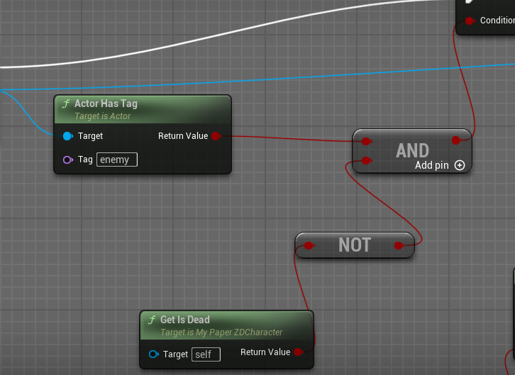Click the Return Value label on Get Is Dead
This screenshot has width=515, height=375.
[x=265, y=352]
